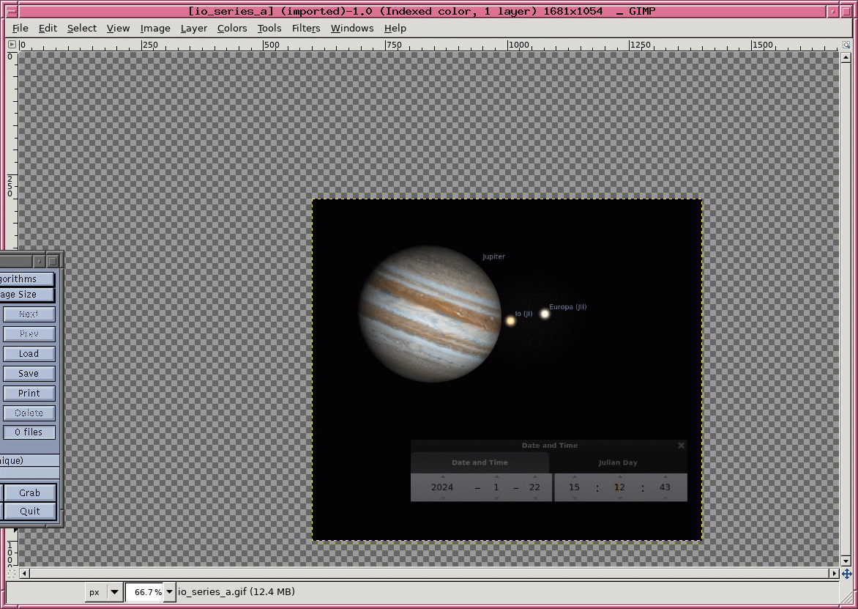
Task: Minimize the GIMP window
Action: (833, 11)
